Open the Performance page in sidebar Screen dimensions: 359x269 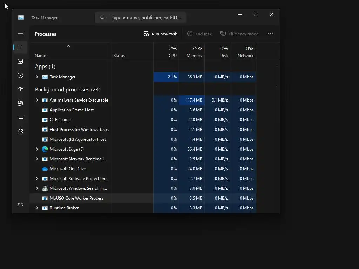[x=20, y=61]
